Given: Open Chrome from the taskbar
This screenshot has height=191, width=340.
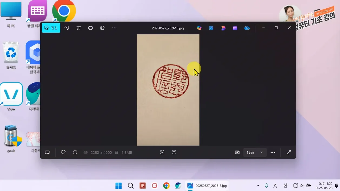Looking at the screenshot, I should (x=166, y=186).
